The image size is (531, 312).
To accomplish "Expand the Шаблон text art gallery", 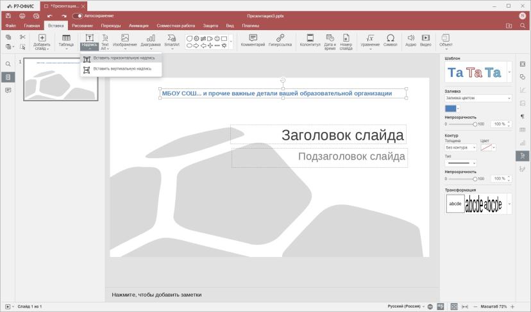I will pyautogui.click(x=509, y=72).
